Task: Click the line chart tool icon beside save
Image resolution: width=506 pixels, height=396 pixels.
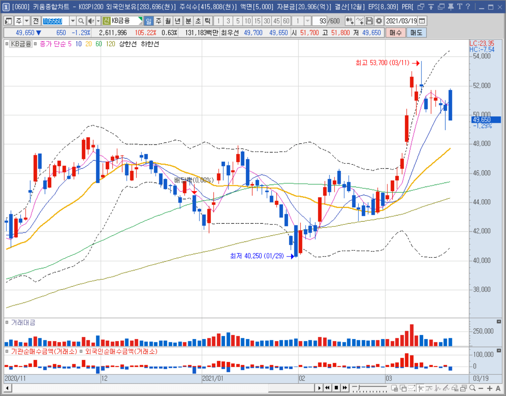Action: point(360,21)
